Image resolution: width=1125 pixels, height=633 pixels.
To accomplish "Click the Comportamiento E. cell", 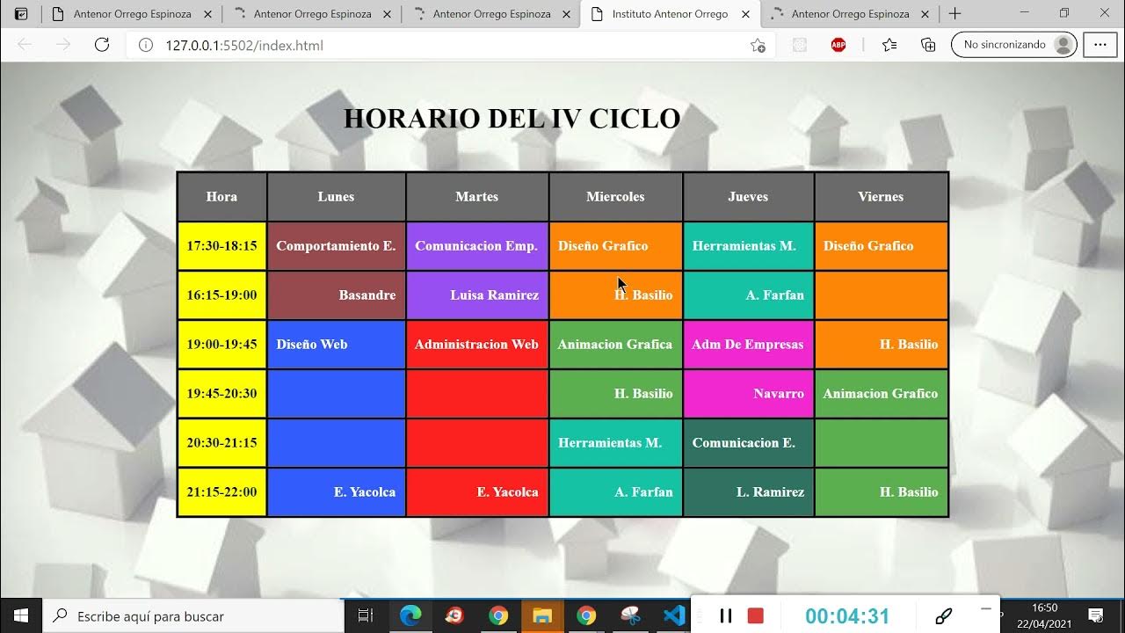I will click(x=336, y=246).
